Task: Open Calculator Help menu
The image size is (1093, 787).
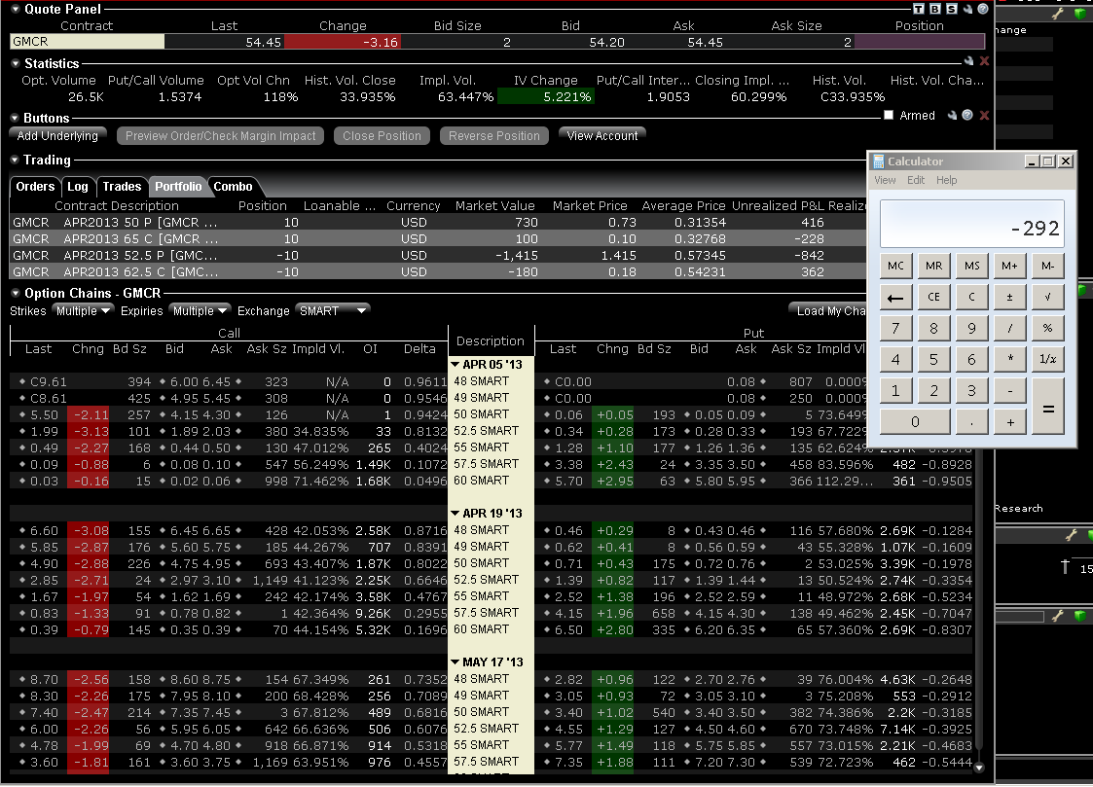Action: (947, 180)
